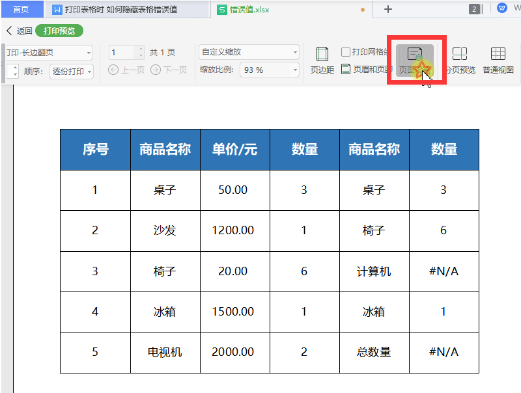
Task: Click the 打印预览 green button
Action: pyautogui.click(x=59, y=31)
